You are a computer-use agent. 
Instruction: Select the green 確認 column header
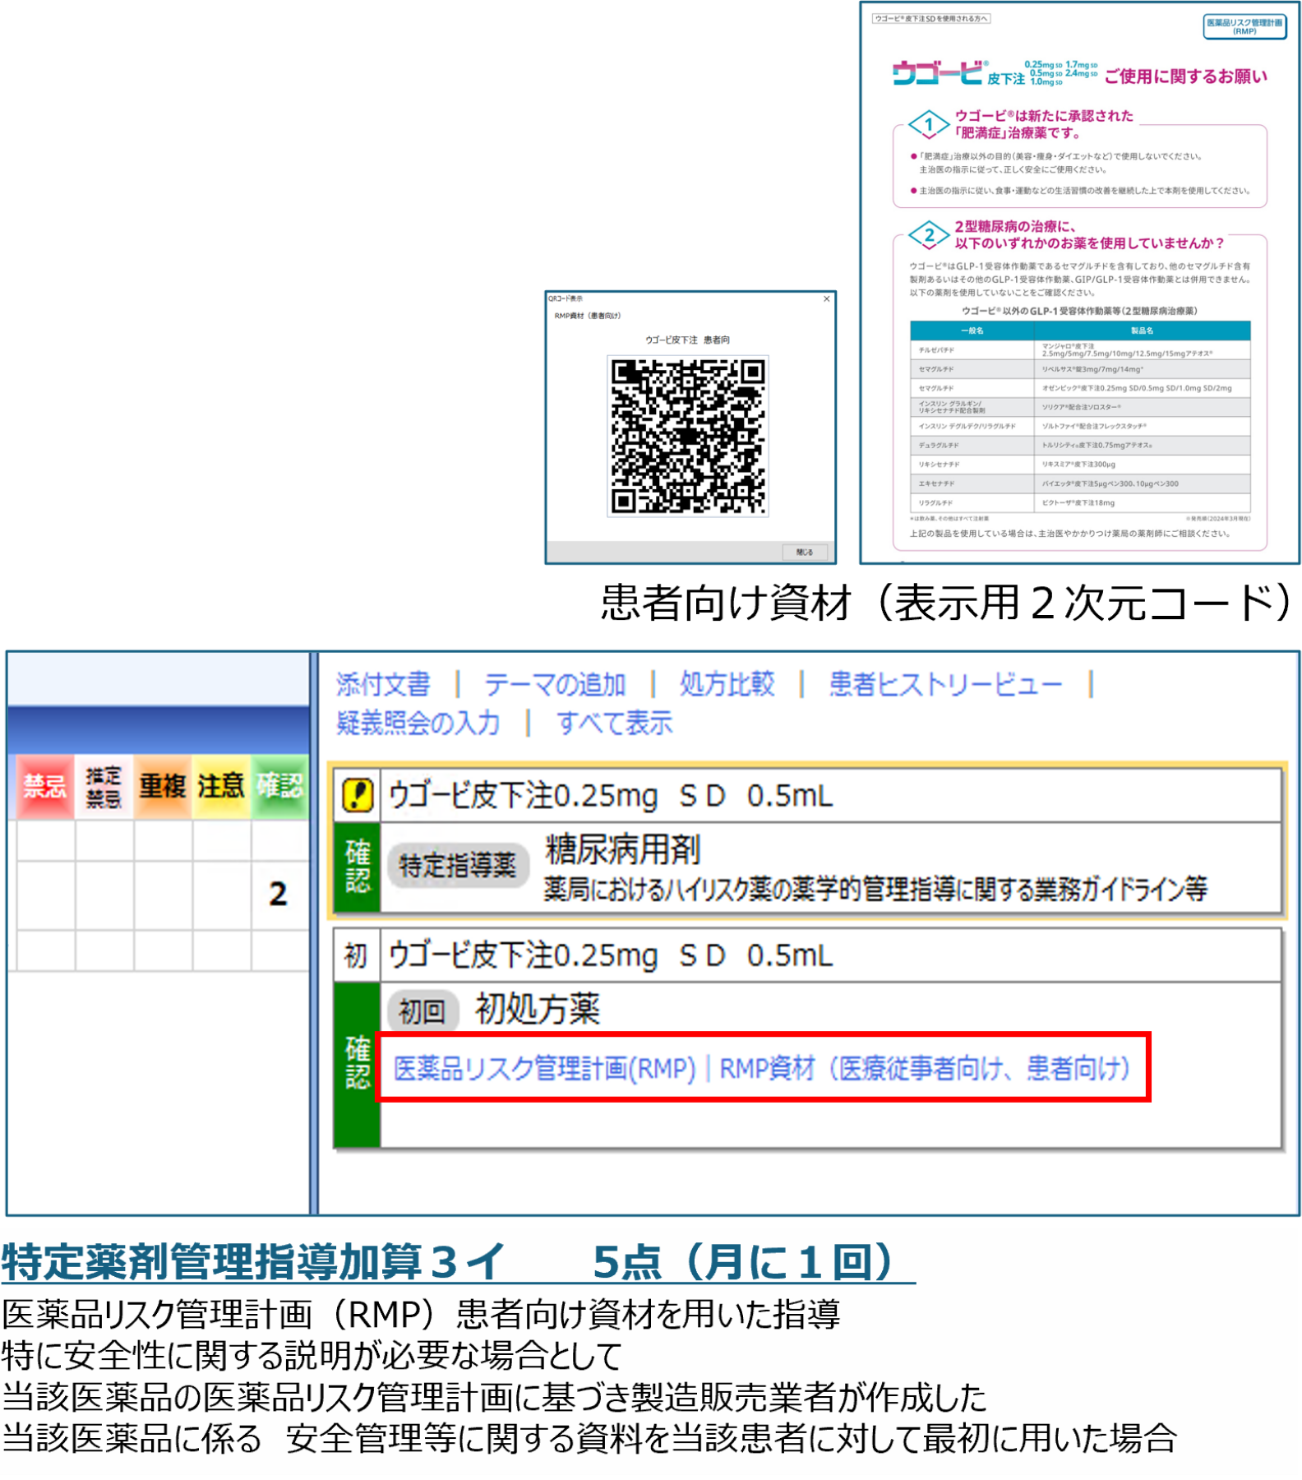(280, 787)
